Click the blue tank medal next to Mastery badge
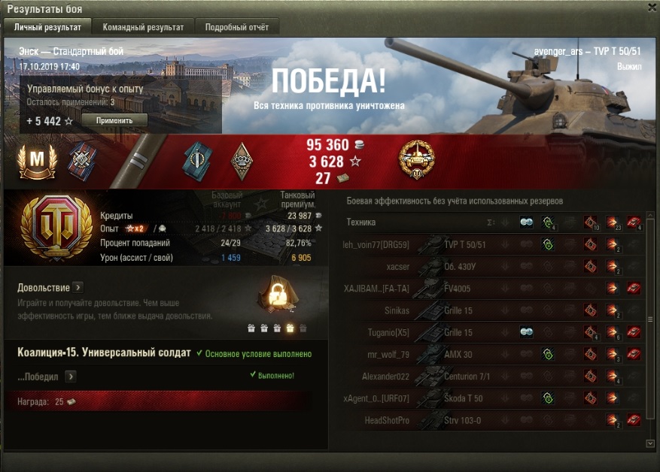 (81, 162)
